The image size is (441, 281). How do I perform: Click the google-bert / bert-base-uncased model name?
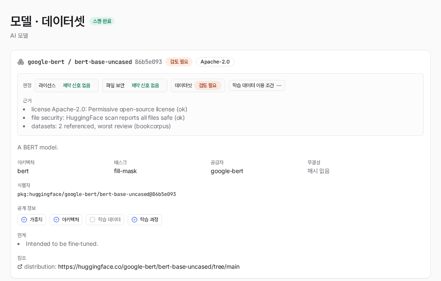coord(80,62)
